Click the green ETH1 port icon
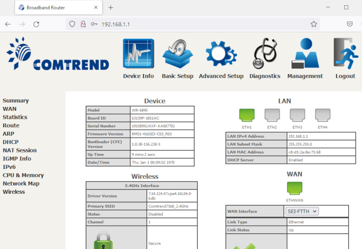This screenshot has height=249, width=362. [247, 115]
